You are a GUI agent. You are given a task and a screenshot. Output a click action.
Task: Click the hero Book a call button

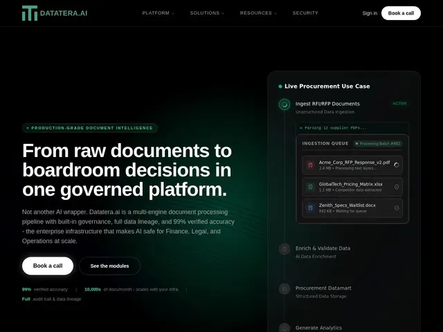[48, 266]
